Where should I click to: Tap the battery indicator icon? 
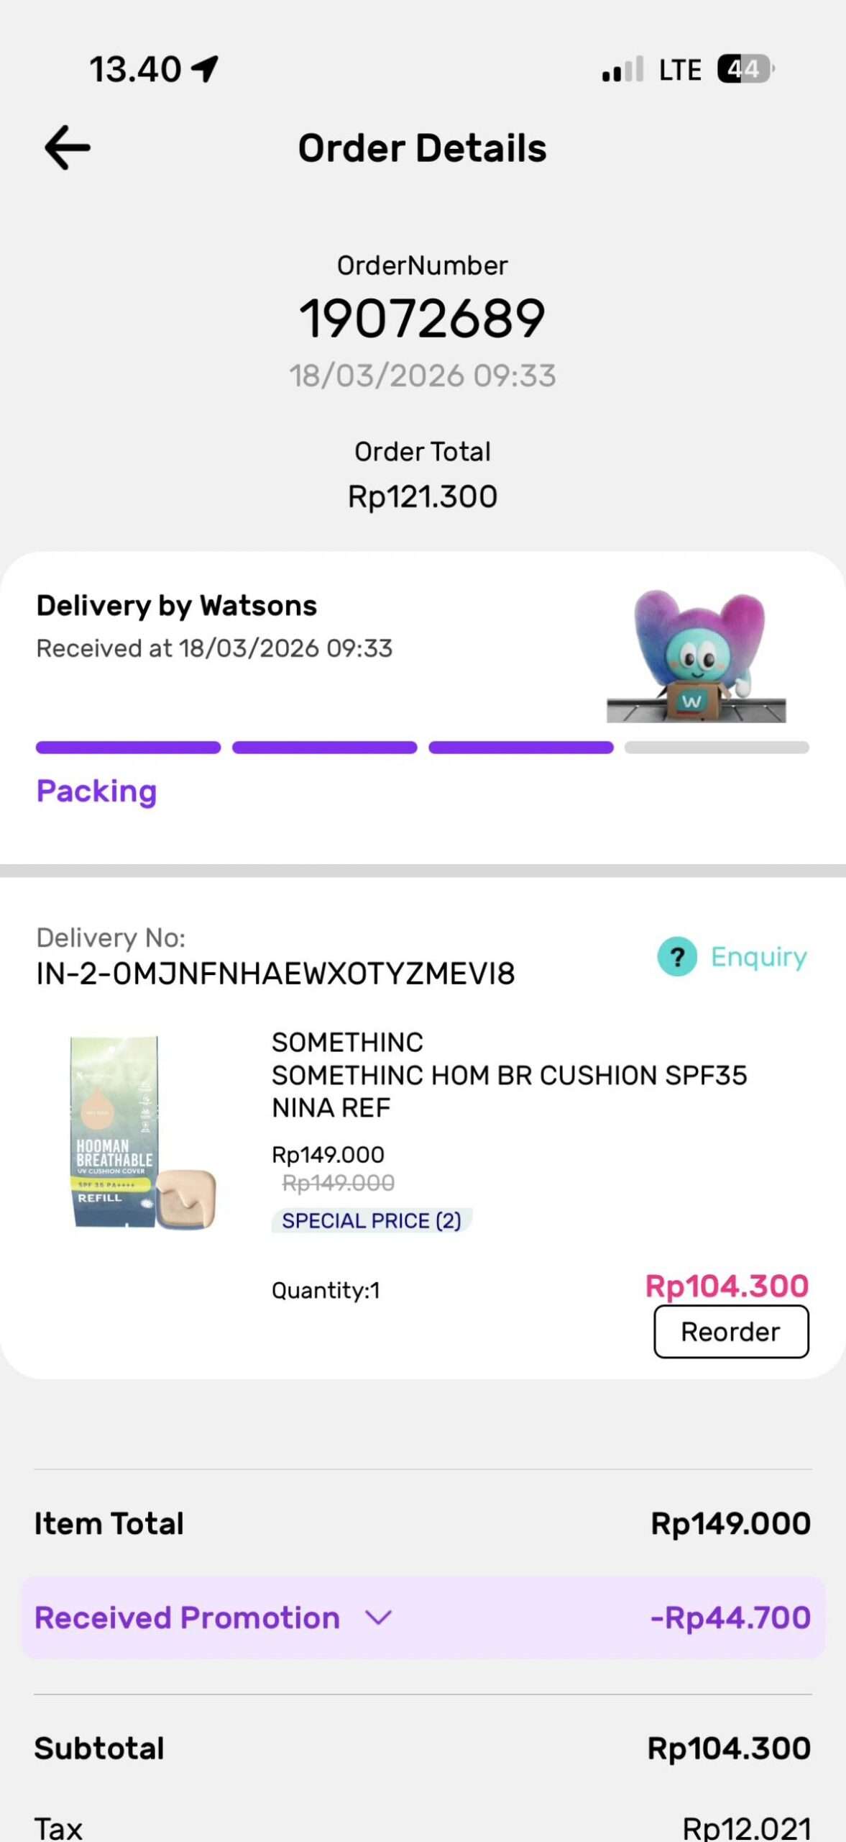[745, 69]
